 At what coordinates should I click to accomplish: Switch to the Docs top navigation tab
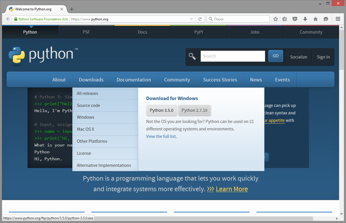(142, 32)
